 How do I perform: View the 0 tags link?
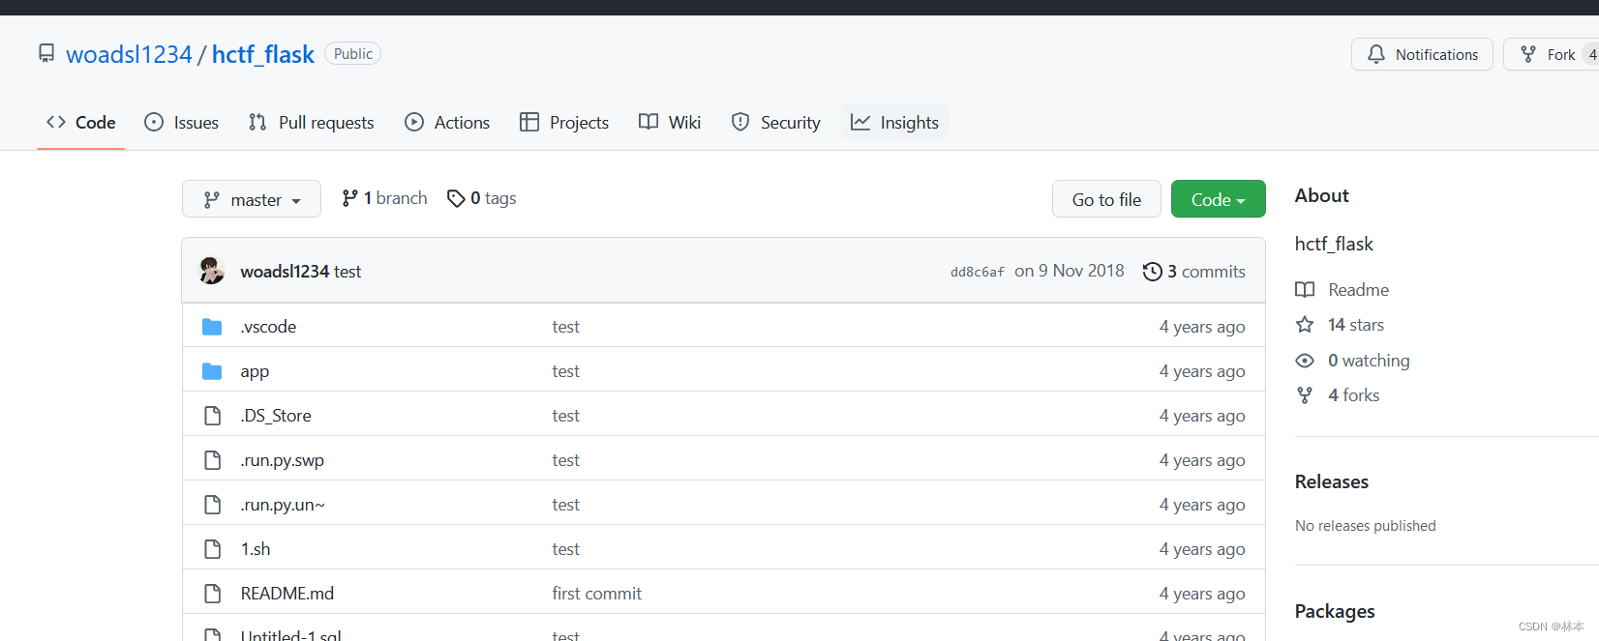point(482,198)
